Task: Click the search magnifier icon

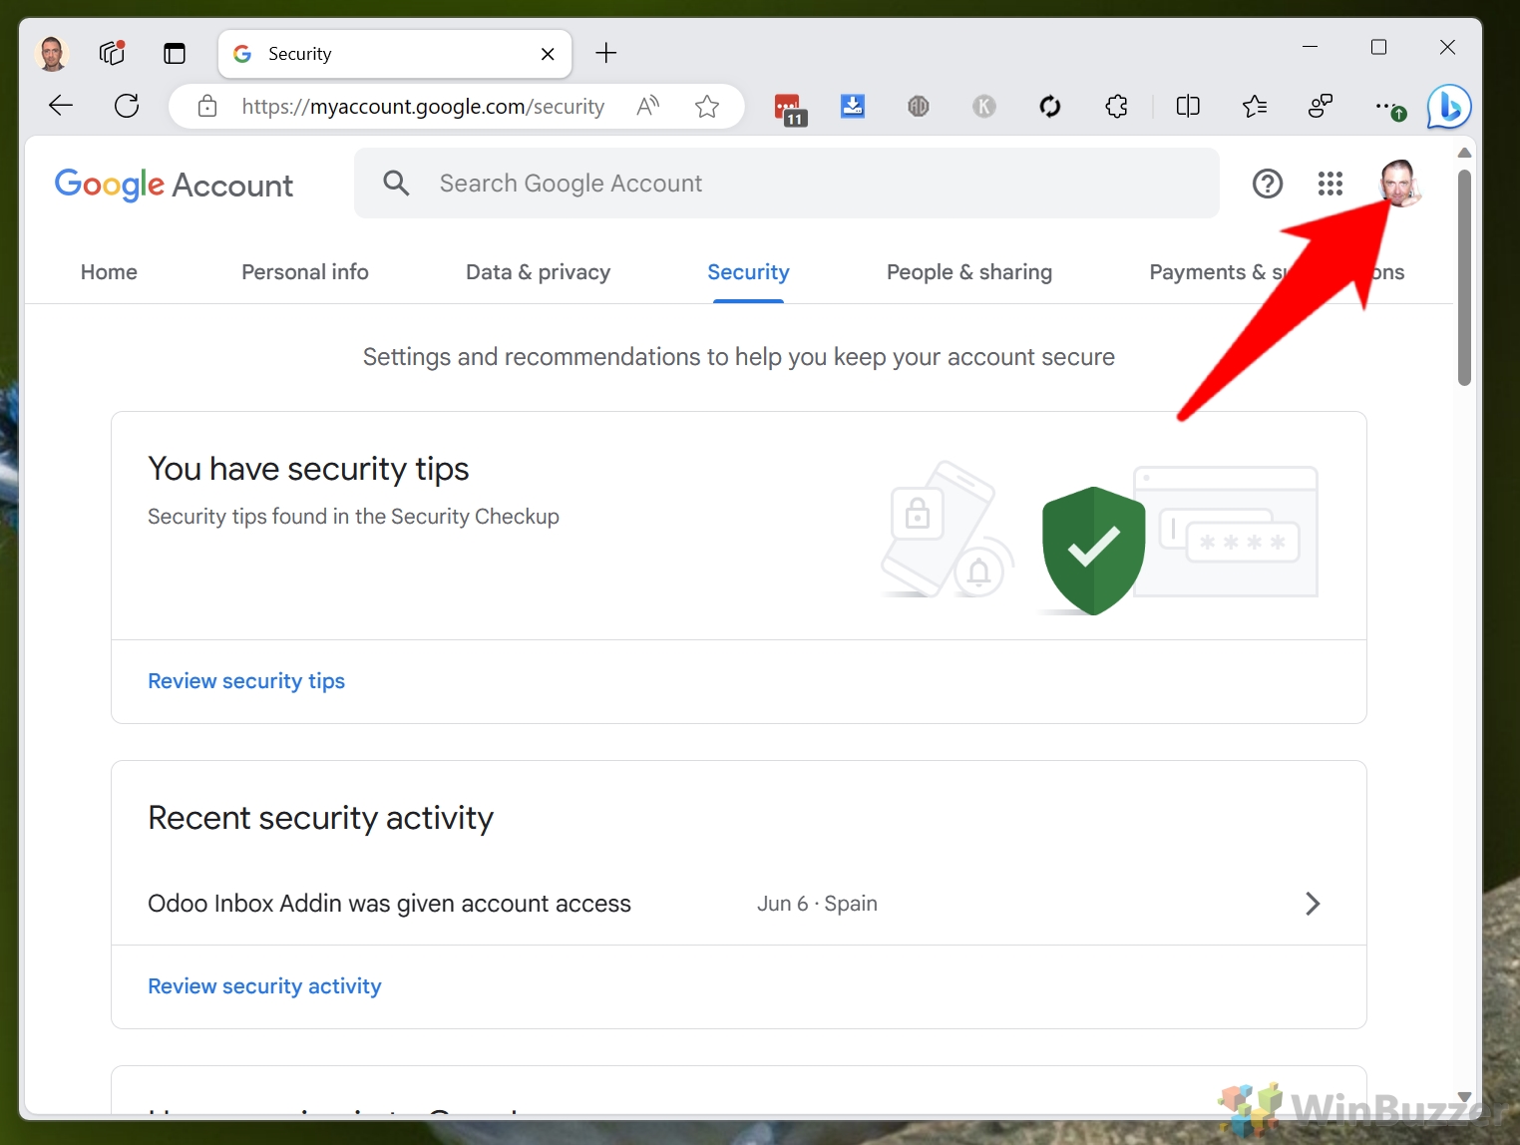Action: [x=396, y=184]
